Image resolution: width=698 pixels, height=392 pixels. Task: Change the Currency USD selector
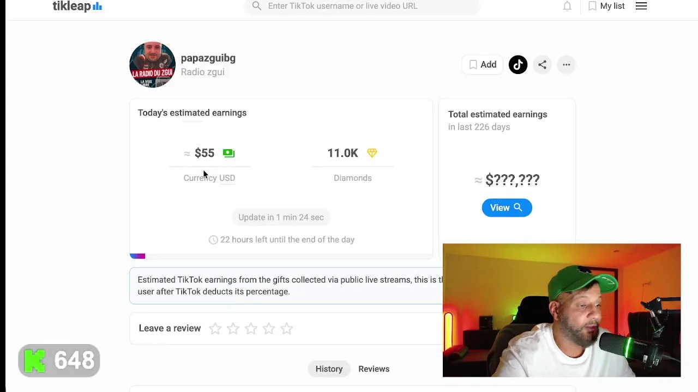pos(209,178)
